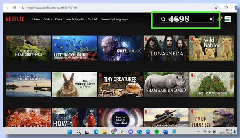Open File Explorer from the taskbar

[105, 132]
